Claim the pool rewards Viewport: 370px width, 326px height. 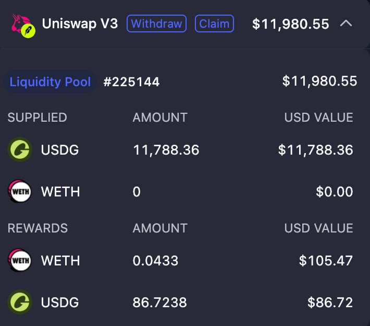tap(214, 24)
